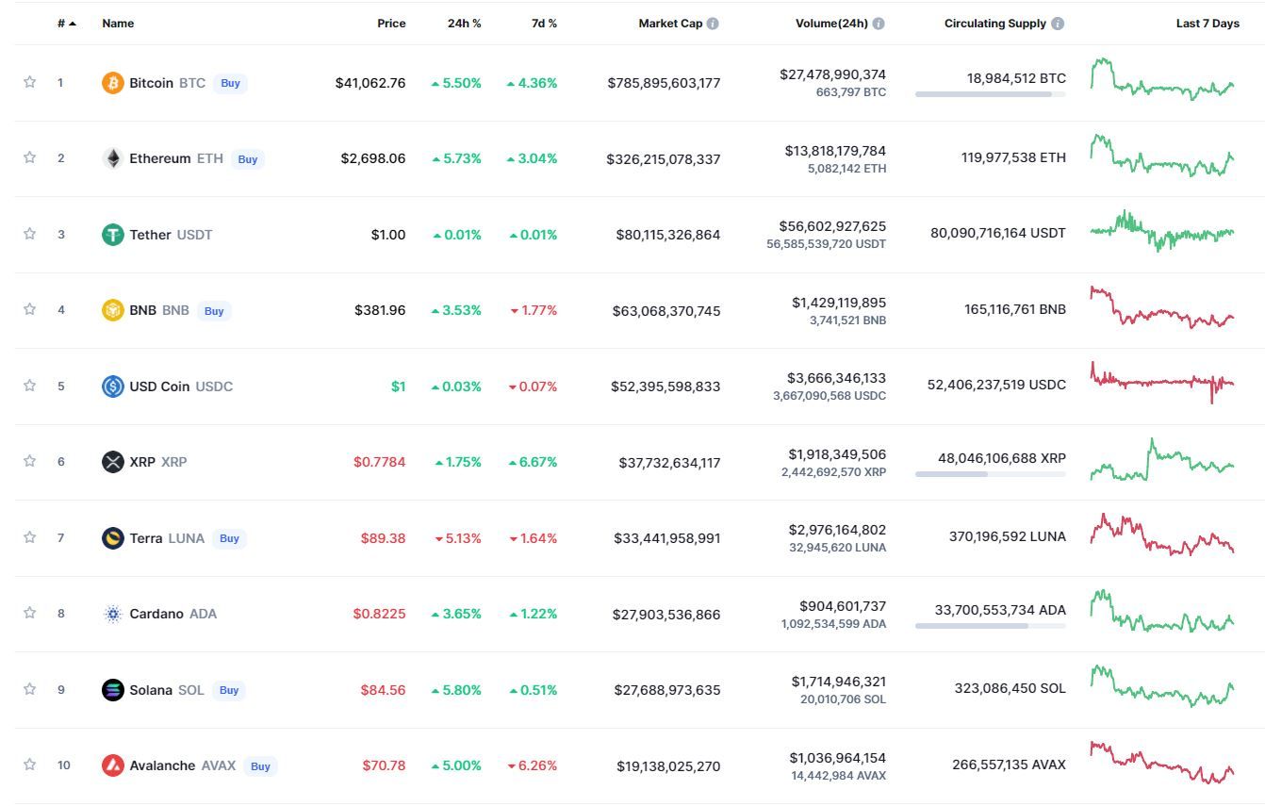Image resolution: width=1265 pixels, height=806 pixels.
Task: Toggle the Tether watchlist star
Action: click(x=29, y=234)
